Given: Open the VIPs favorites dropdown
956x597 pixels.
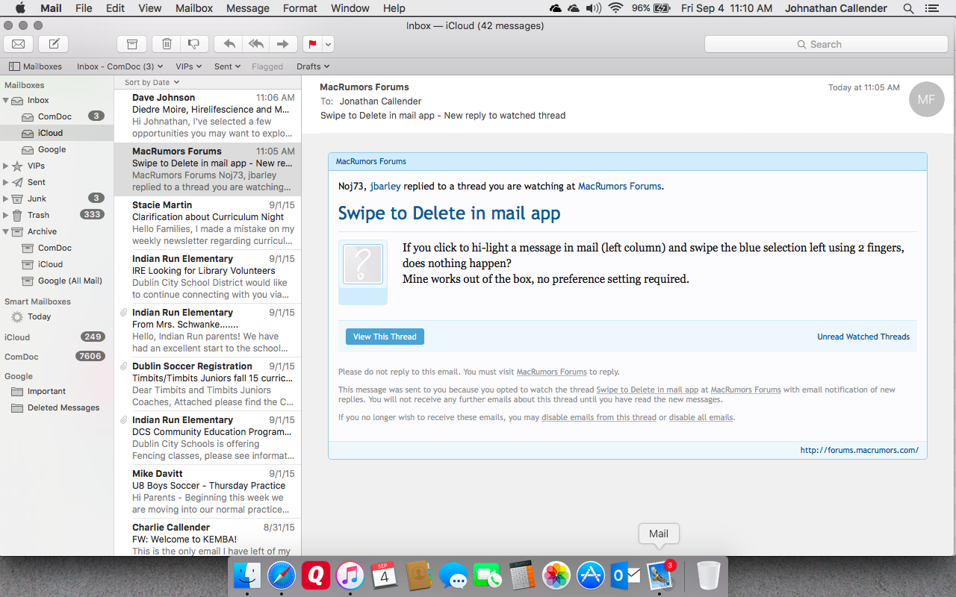Looking at the screenshot, I should (x=189, y=66).
